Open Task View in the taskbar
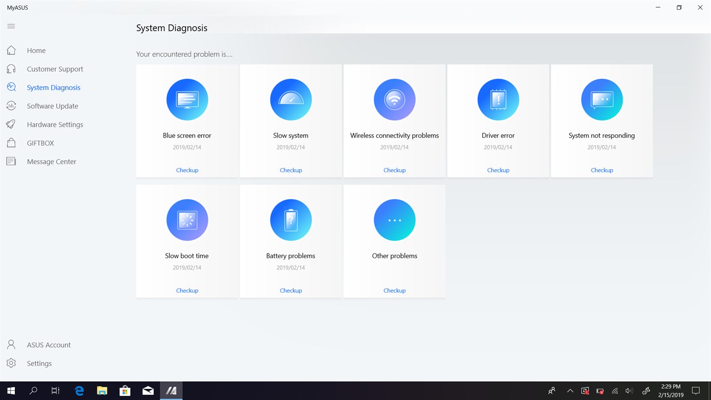Image resolution: width=711 pixels, height=400 pixels. [x=56, y=390]
